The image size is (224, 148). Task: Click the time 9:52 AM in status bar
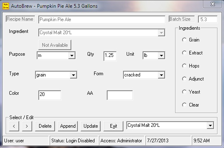point(206,141)
